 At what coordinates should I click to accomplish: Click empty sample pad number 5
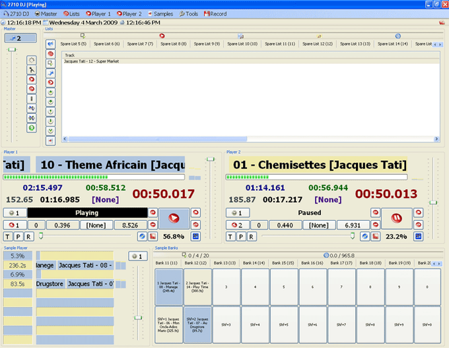(284, 287)
